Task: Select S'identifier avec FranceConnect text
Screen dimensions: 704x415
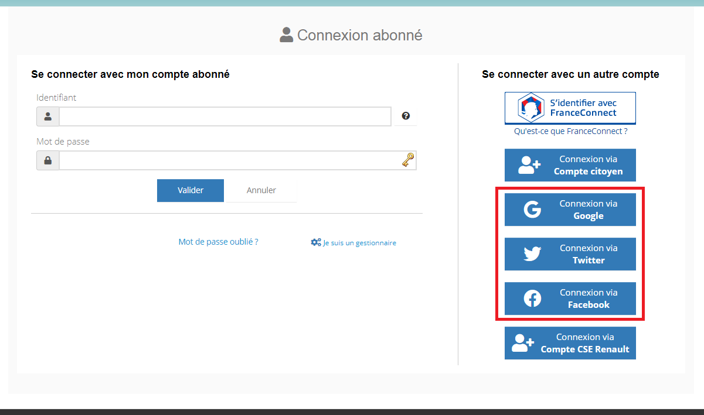Action: (x=583, y=108)
